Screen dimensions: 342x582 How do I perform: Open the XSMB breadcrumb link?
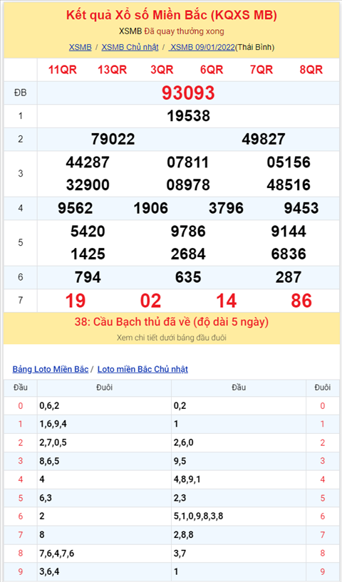(x=81, y=47)
